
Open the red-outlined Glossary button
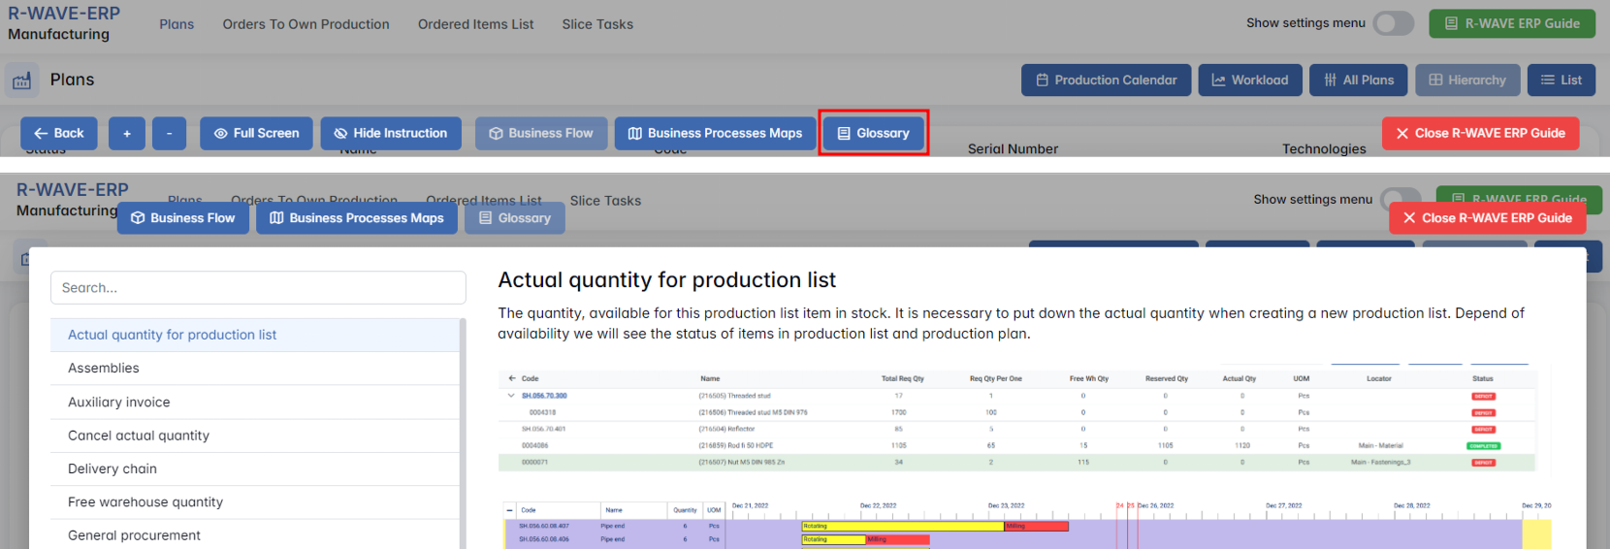pos(873,133)
